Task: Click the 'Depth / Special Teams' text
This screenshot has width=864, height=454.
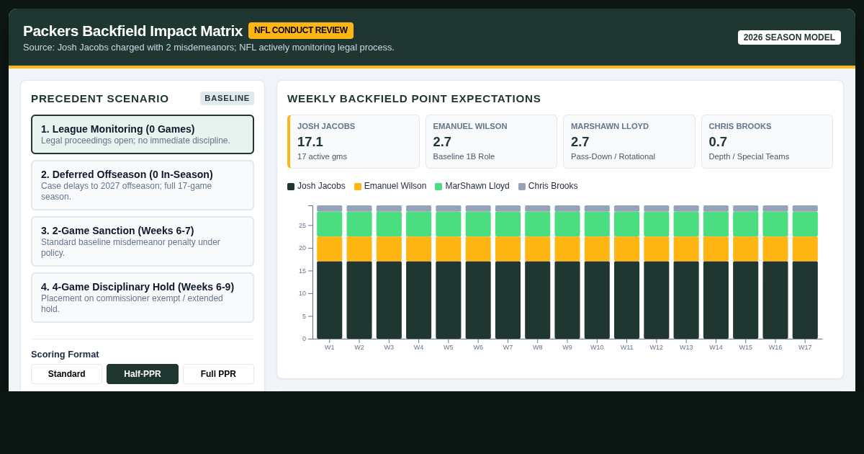Action: pos(749,156)
